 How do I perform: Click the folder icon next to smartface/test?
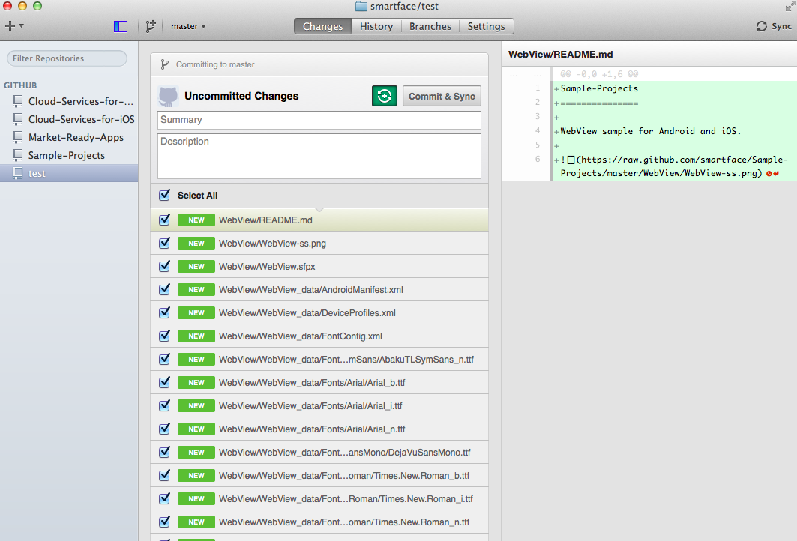click(361, 6)
